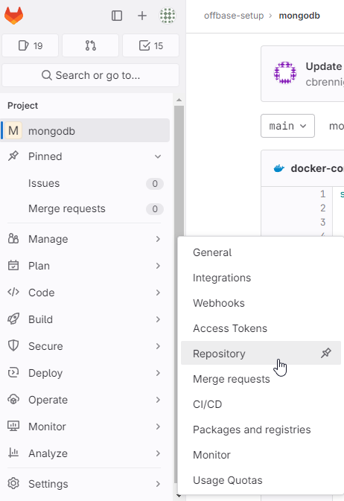Open Integrations settings

(x=261, y=278)
